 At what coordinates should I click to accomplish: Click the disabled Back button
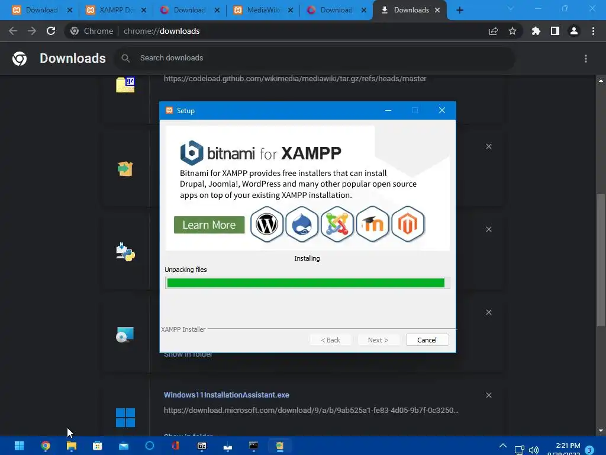[330, 339]
